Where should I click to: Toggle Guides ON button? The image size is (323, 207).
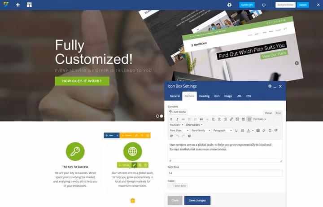247,5
